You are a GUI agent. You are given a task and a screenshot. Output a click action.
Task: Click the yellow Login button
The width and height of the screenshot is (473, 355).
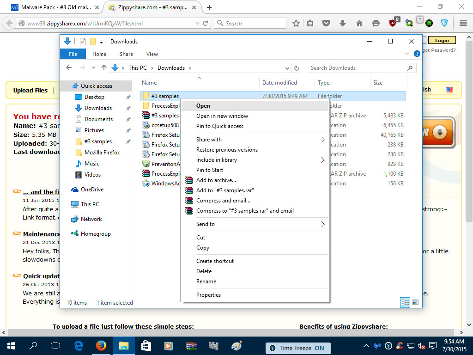[x=442, y=41]
